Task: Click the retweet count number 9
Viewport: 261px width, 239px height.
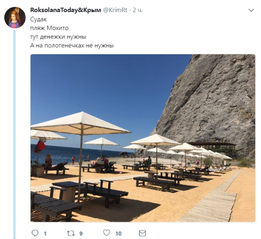Action: [x=81, y=234]
